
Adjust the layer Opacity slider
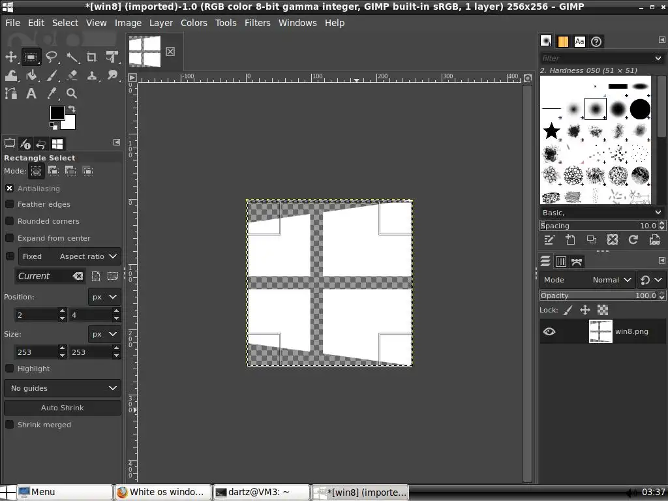pos(599,296)
